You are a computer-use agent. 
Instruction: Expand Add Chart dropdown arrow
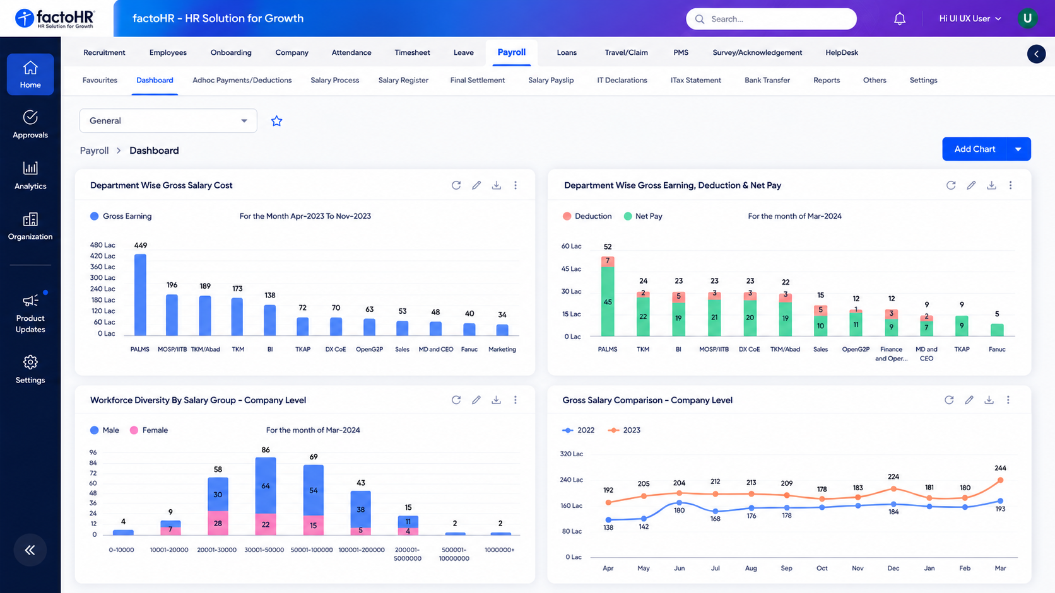(1018, 149)
